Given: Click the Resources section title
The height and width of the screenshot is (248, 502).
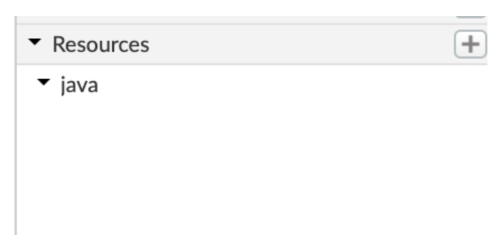Looking at the screenshot, I should click(101, 44).
